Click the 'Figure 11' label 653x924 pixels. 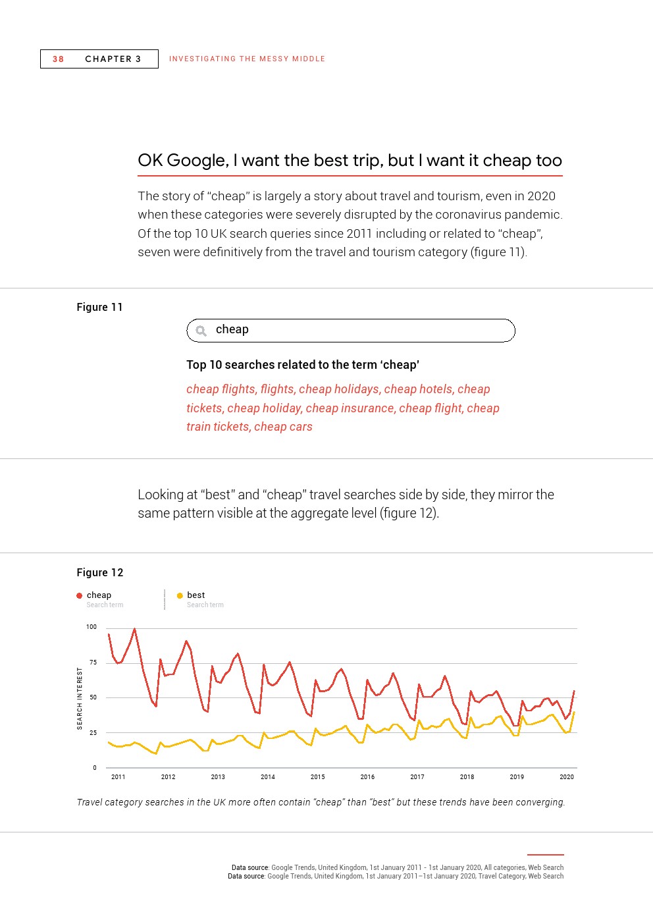(99, 308)
